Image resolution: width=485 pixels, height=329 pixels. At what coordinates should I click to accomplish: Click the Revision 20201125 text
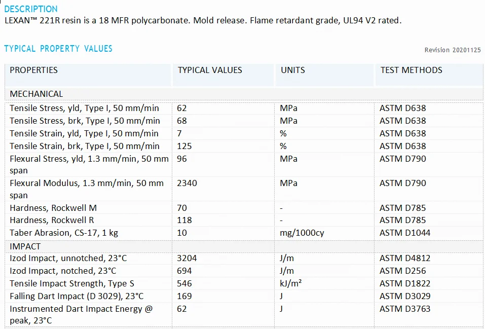click(452, 50)
